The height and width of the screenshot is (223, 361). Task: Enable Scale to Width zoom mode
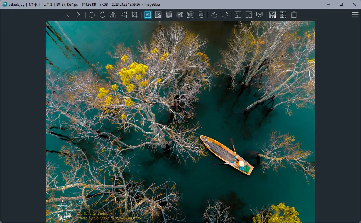tap(169, 15)
